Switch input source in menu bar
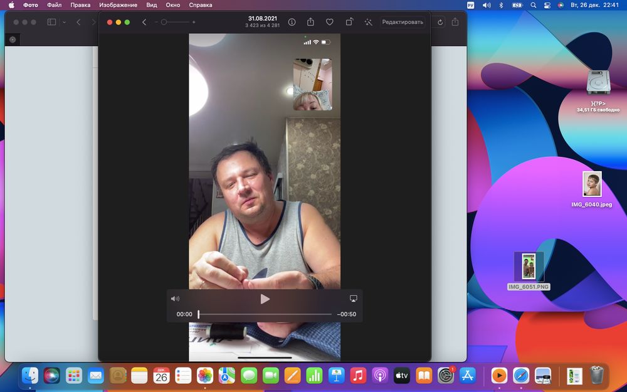 [471, 5]
